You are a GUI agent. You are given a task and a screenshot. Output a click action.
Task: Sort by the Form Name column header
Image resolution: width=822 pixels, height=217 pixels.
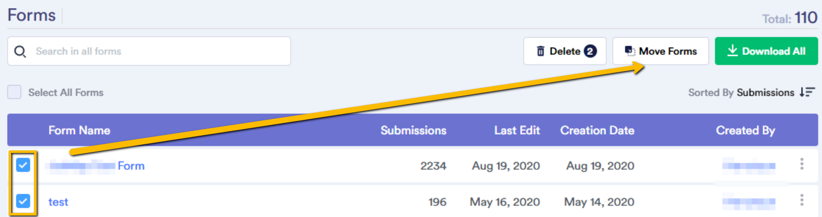[x=79, y=131]
